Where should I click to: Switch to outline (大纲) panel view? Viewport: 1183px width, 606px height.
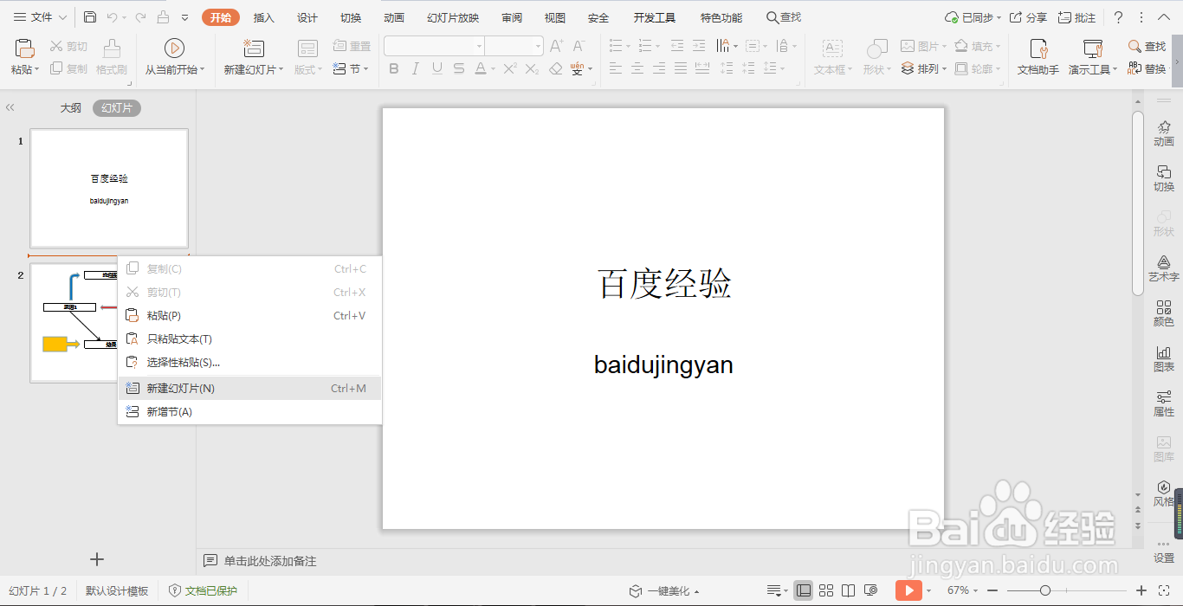tap(71, 108)
